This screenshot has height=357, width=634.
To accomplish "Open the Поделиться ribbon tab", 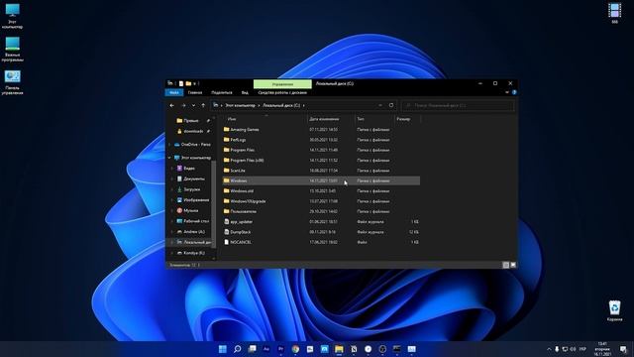I will coord(222,92).
